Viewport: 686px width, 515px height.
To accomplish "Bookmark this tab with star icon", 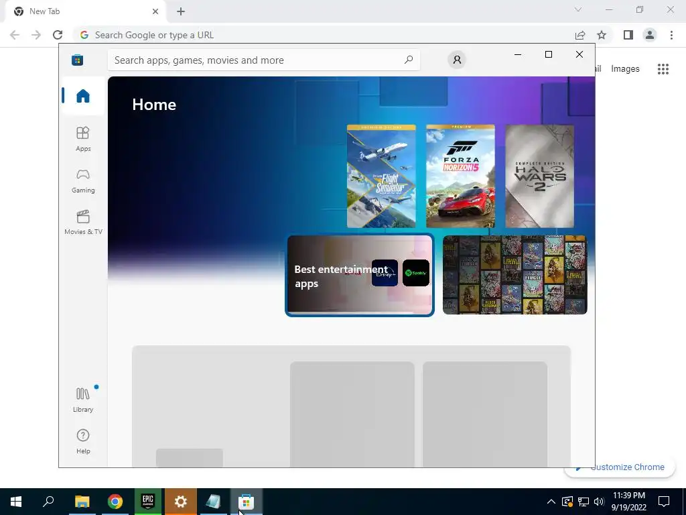I will 602,35.
